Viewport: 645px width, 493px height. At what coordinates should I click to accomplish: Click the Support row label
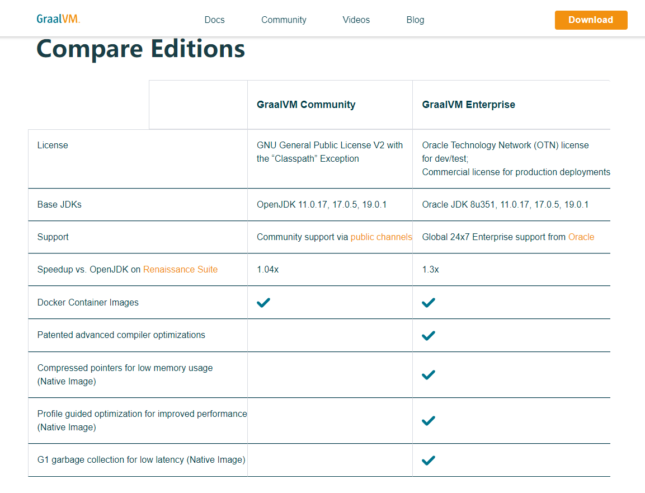[x=53, y=237]
